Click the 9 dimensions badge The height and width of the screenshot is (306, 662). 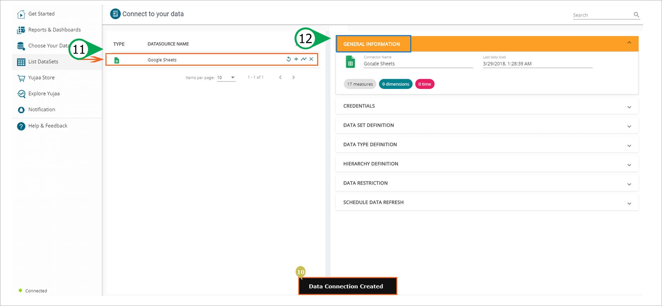click(x=396, y=84)
